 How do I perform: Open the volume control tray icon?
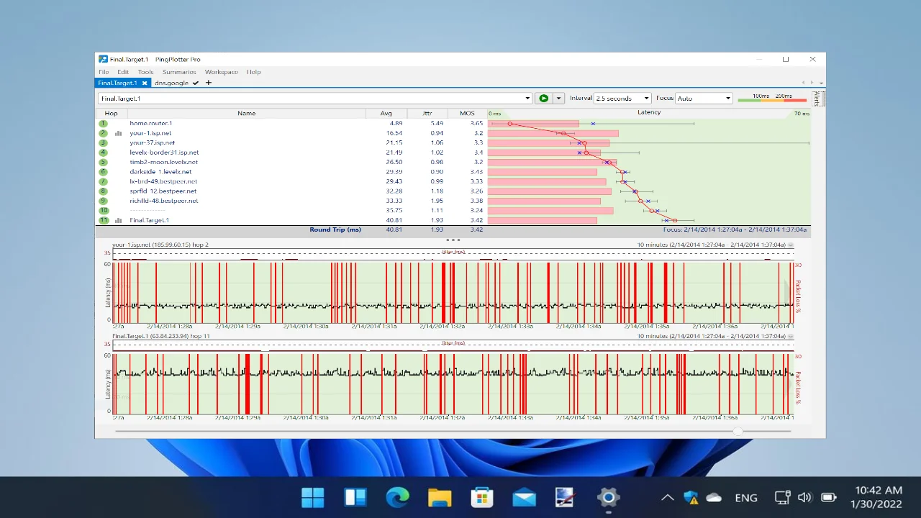click(805, 497)
